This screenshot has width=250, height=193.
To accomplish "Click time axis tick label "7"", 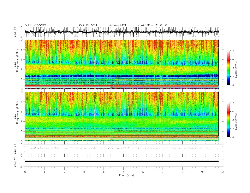I will click(x=163, y=172).
